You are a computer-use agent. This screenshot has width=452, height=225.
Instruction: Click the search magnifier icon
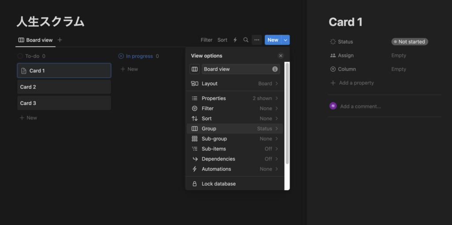tap(246, 40)
